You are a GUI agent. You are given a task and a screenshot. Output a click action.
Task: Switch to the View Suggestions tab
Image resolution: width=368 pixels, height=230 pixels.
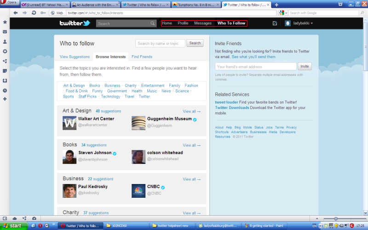point(75,57)
